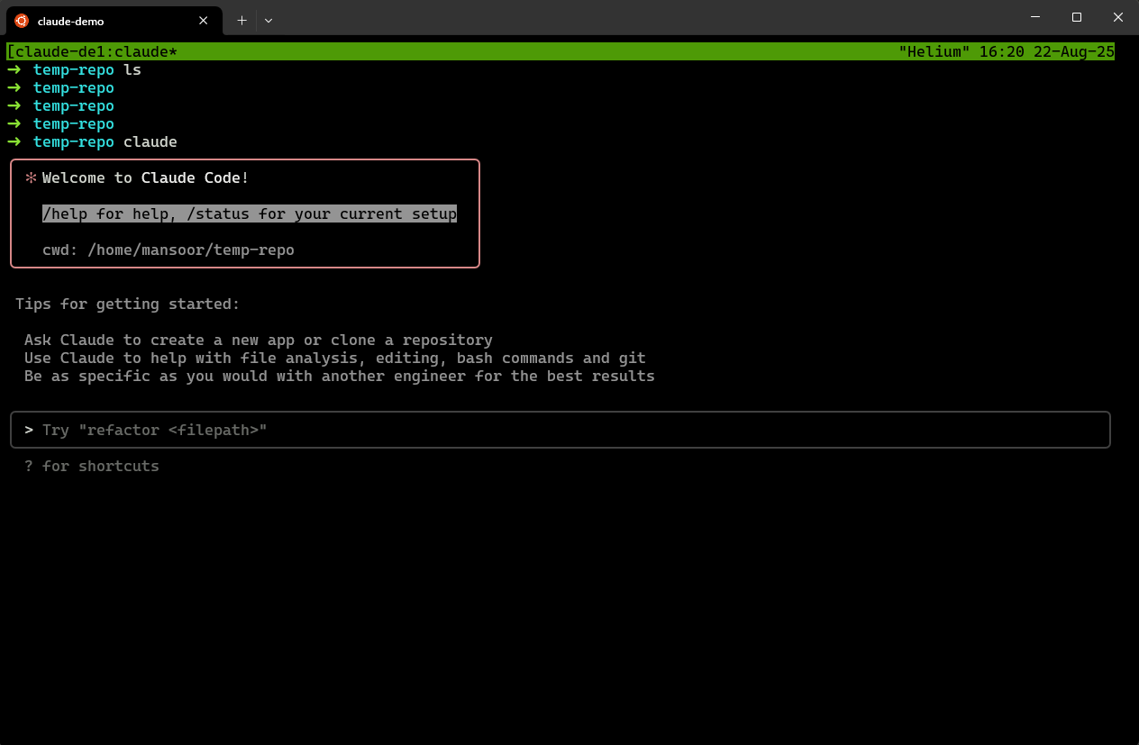1139x745 pixels.
Task: Close the terminal window
Action: [1118, 17]
